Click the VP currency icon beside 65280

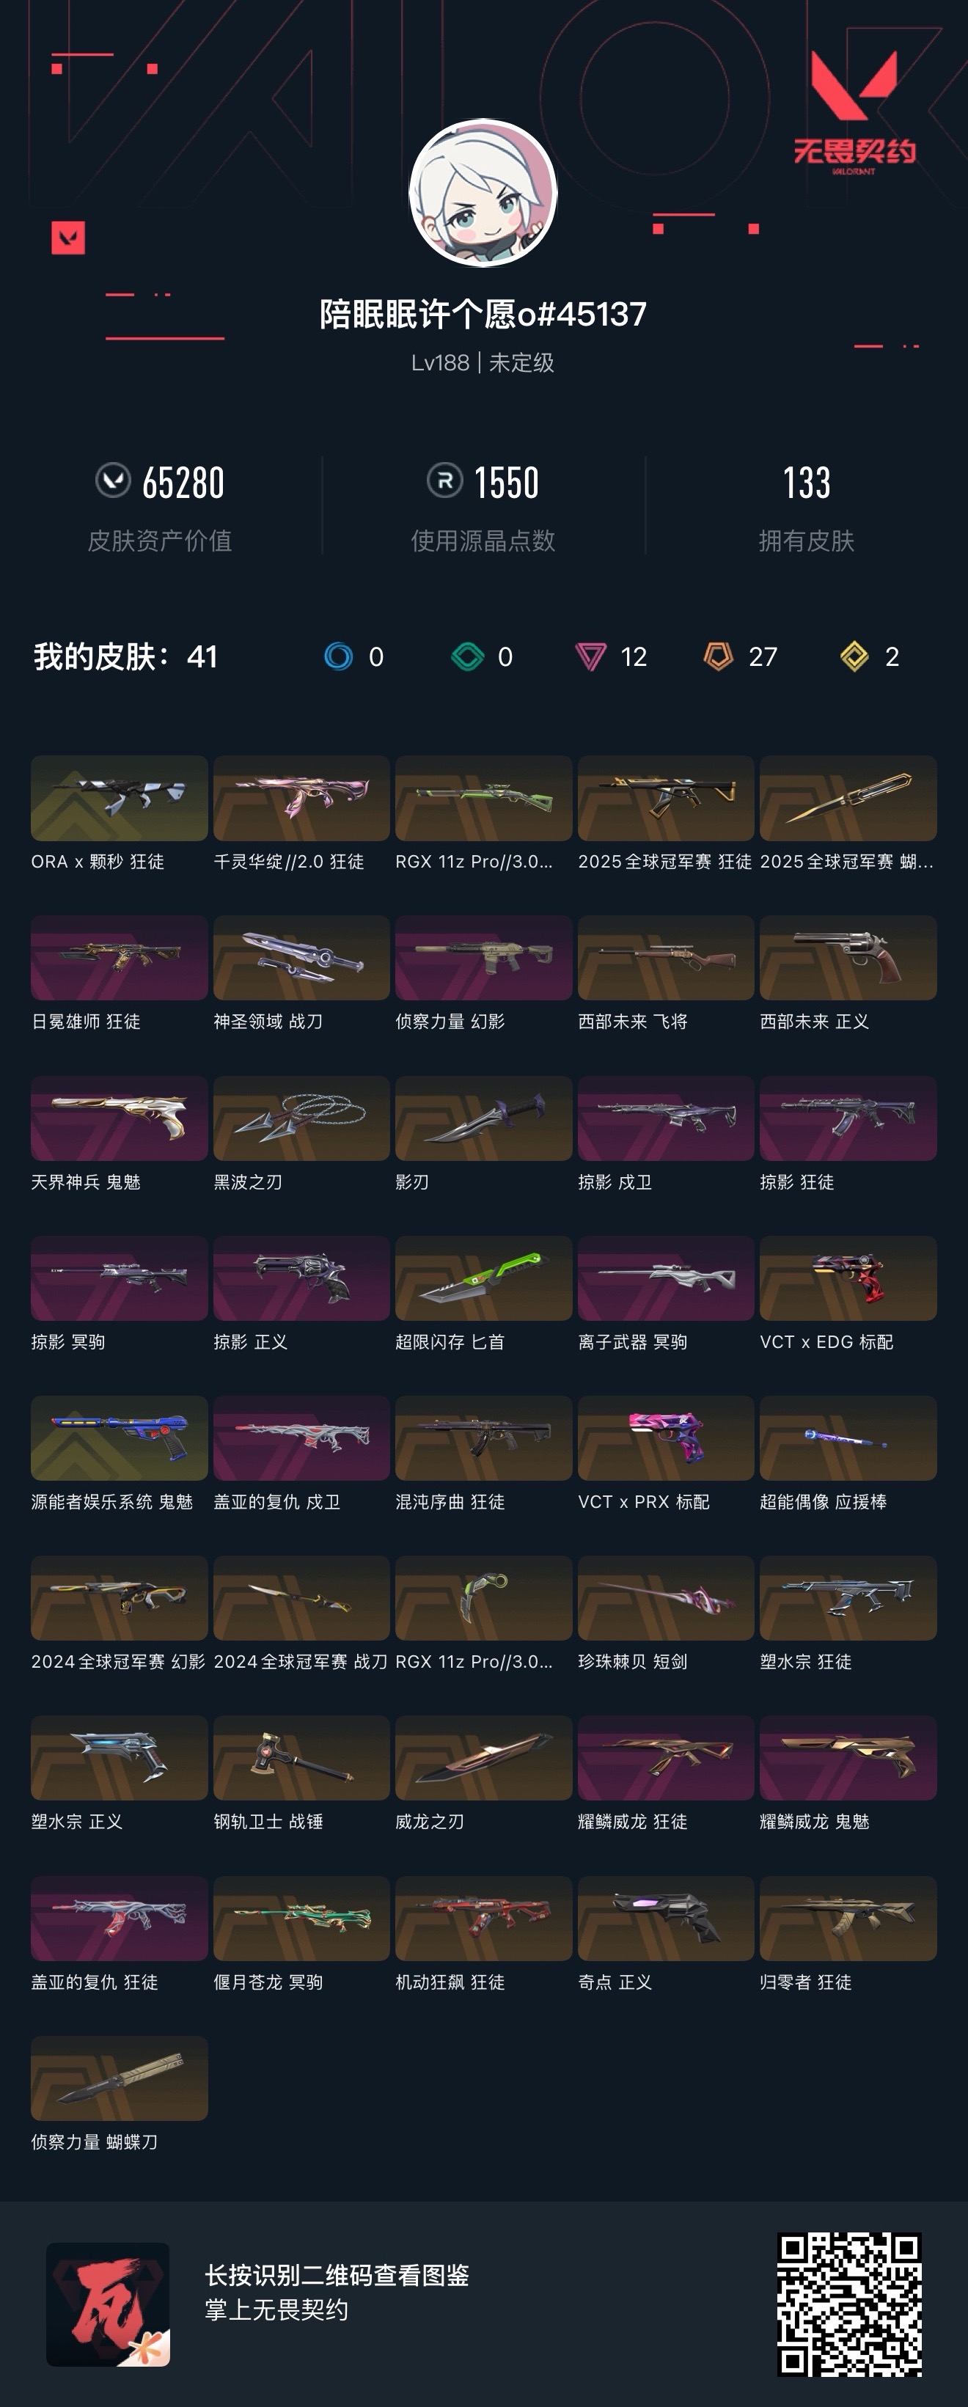click(113, 480)
